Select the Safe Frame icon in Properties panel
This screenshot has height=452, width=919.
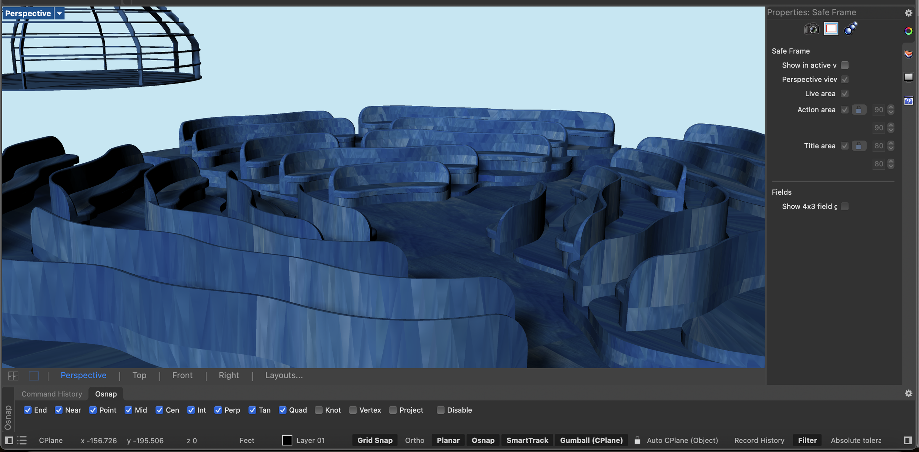[832, 28]
